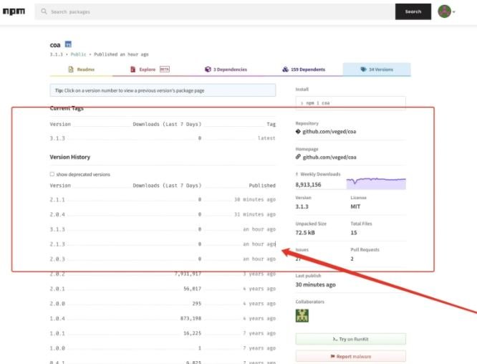Open the Homepage github.com/veged/coa link

tap(329, 158)
